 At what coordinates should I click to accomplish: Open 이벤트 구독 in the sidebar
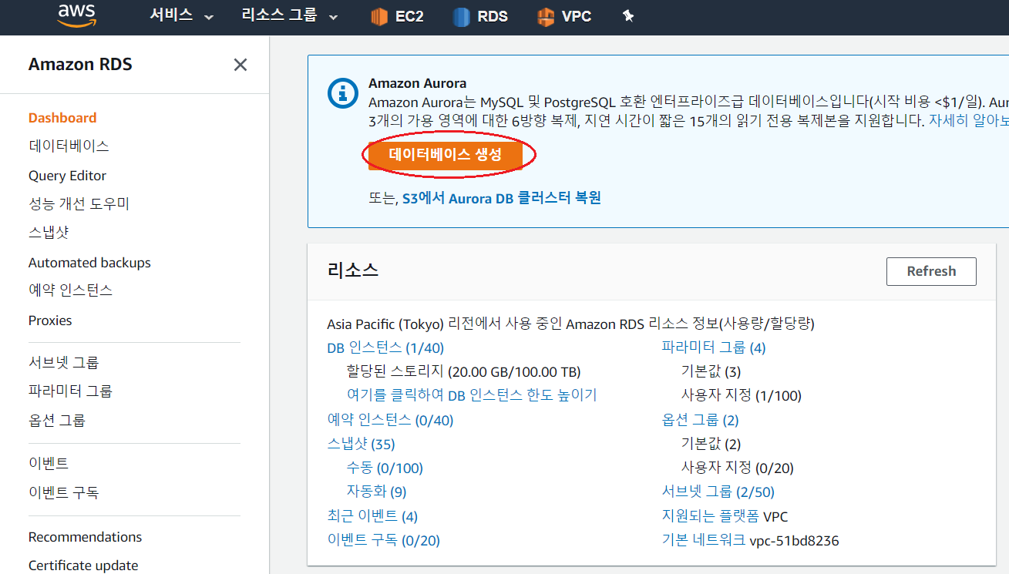click(63, 492)
